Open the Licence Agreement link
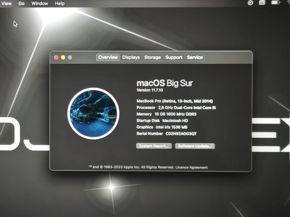The image size is (290, 217). [192, 167]
